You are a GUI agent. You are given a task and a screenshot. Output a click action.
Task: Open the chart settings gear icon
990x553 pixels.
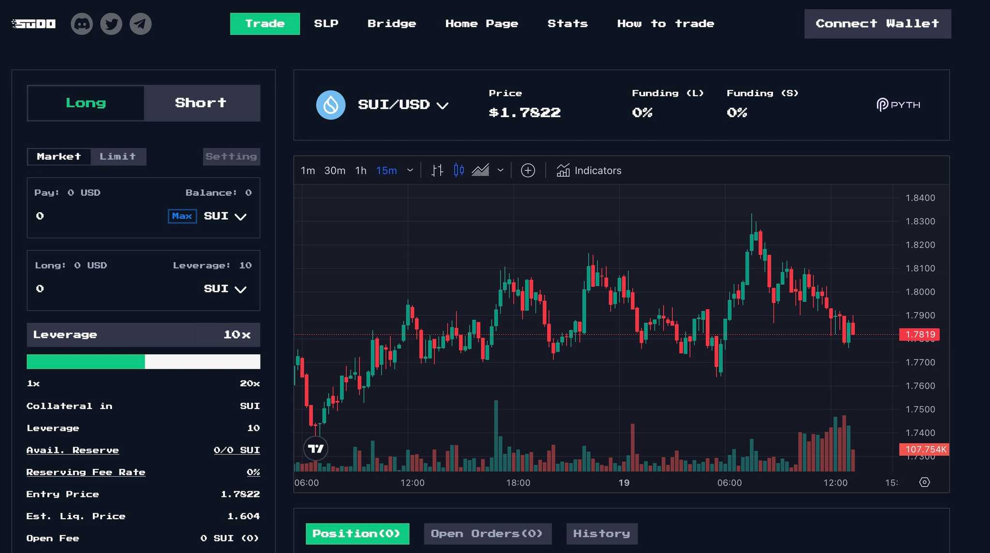pyautogui.click(x=924, y=482)
